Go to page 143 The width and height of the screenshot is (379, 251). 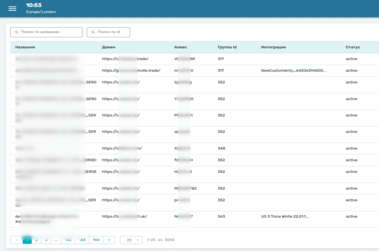(82, 240)
